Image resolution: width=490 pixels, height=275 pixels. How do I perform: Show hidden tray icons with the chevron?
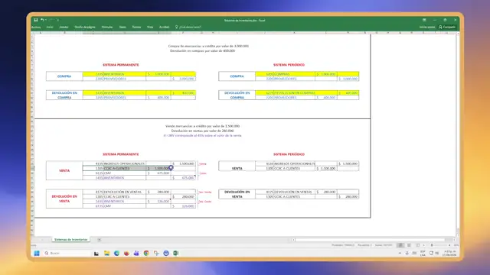400,253
